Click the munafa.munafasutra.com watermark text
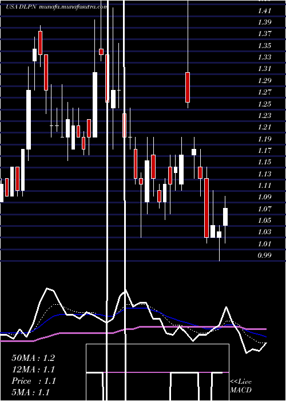 point(73,7)
